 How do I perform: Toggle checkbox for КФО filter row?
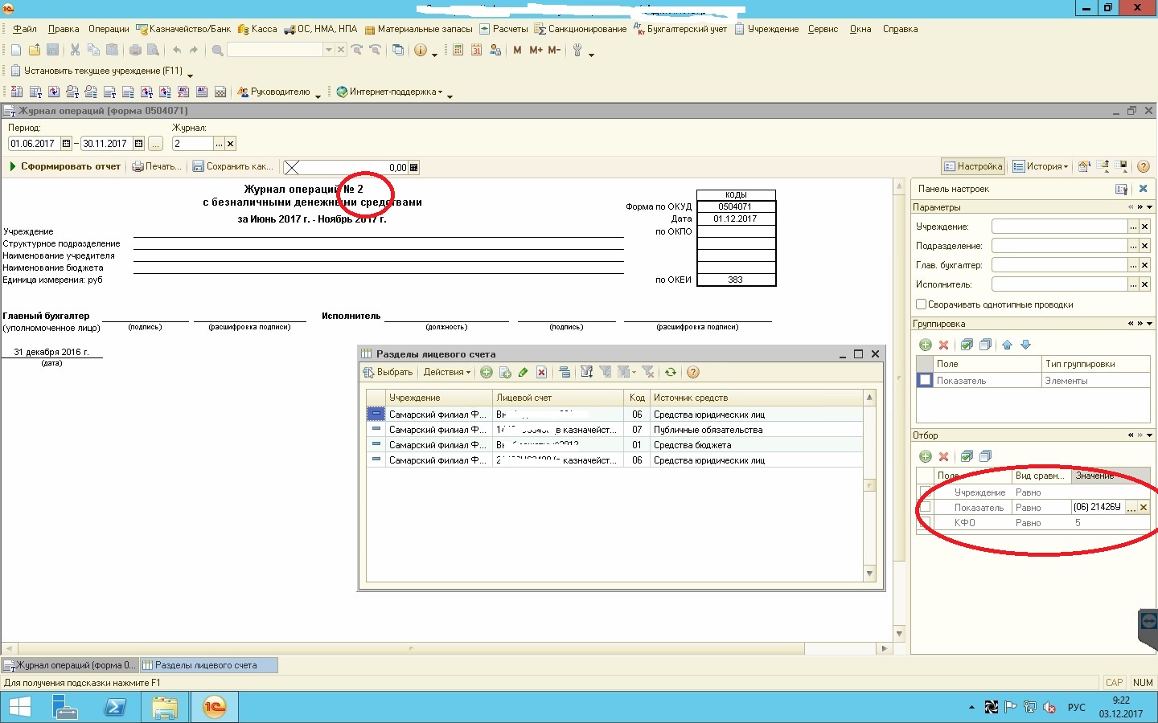[x=925, y=522]
